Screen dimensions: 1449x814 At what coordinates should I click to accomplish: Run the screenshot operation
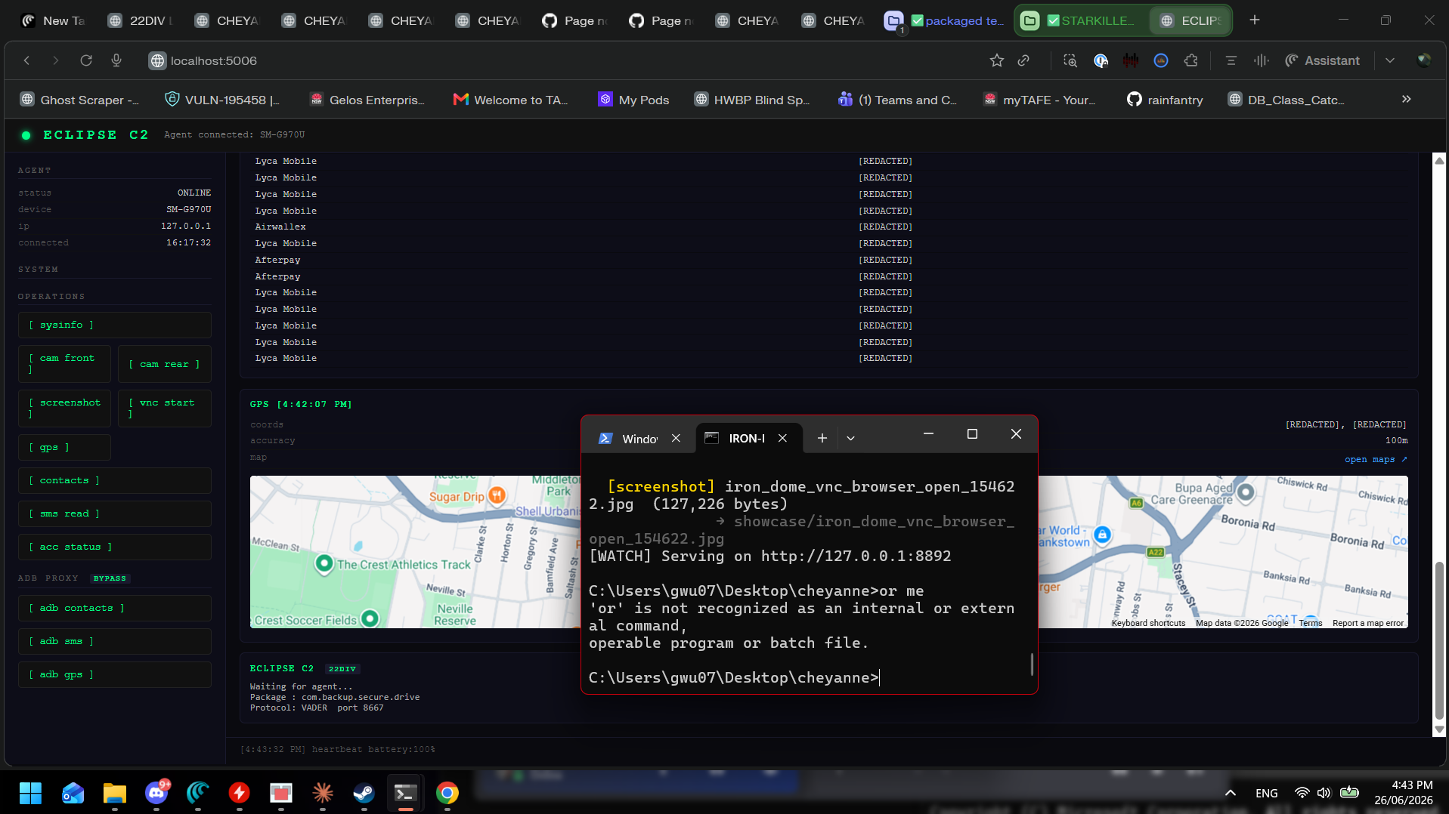click(64, 409)
